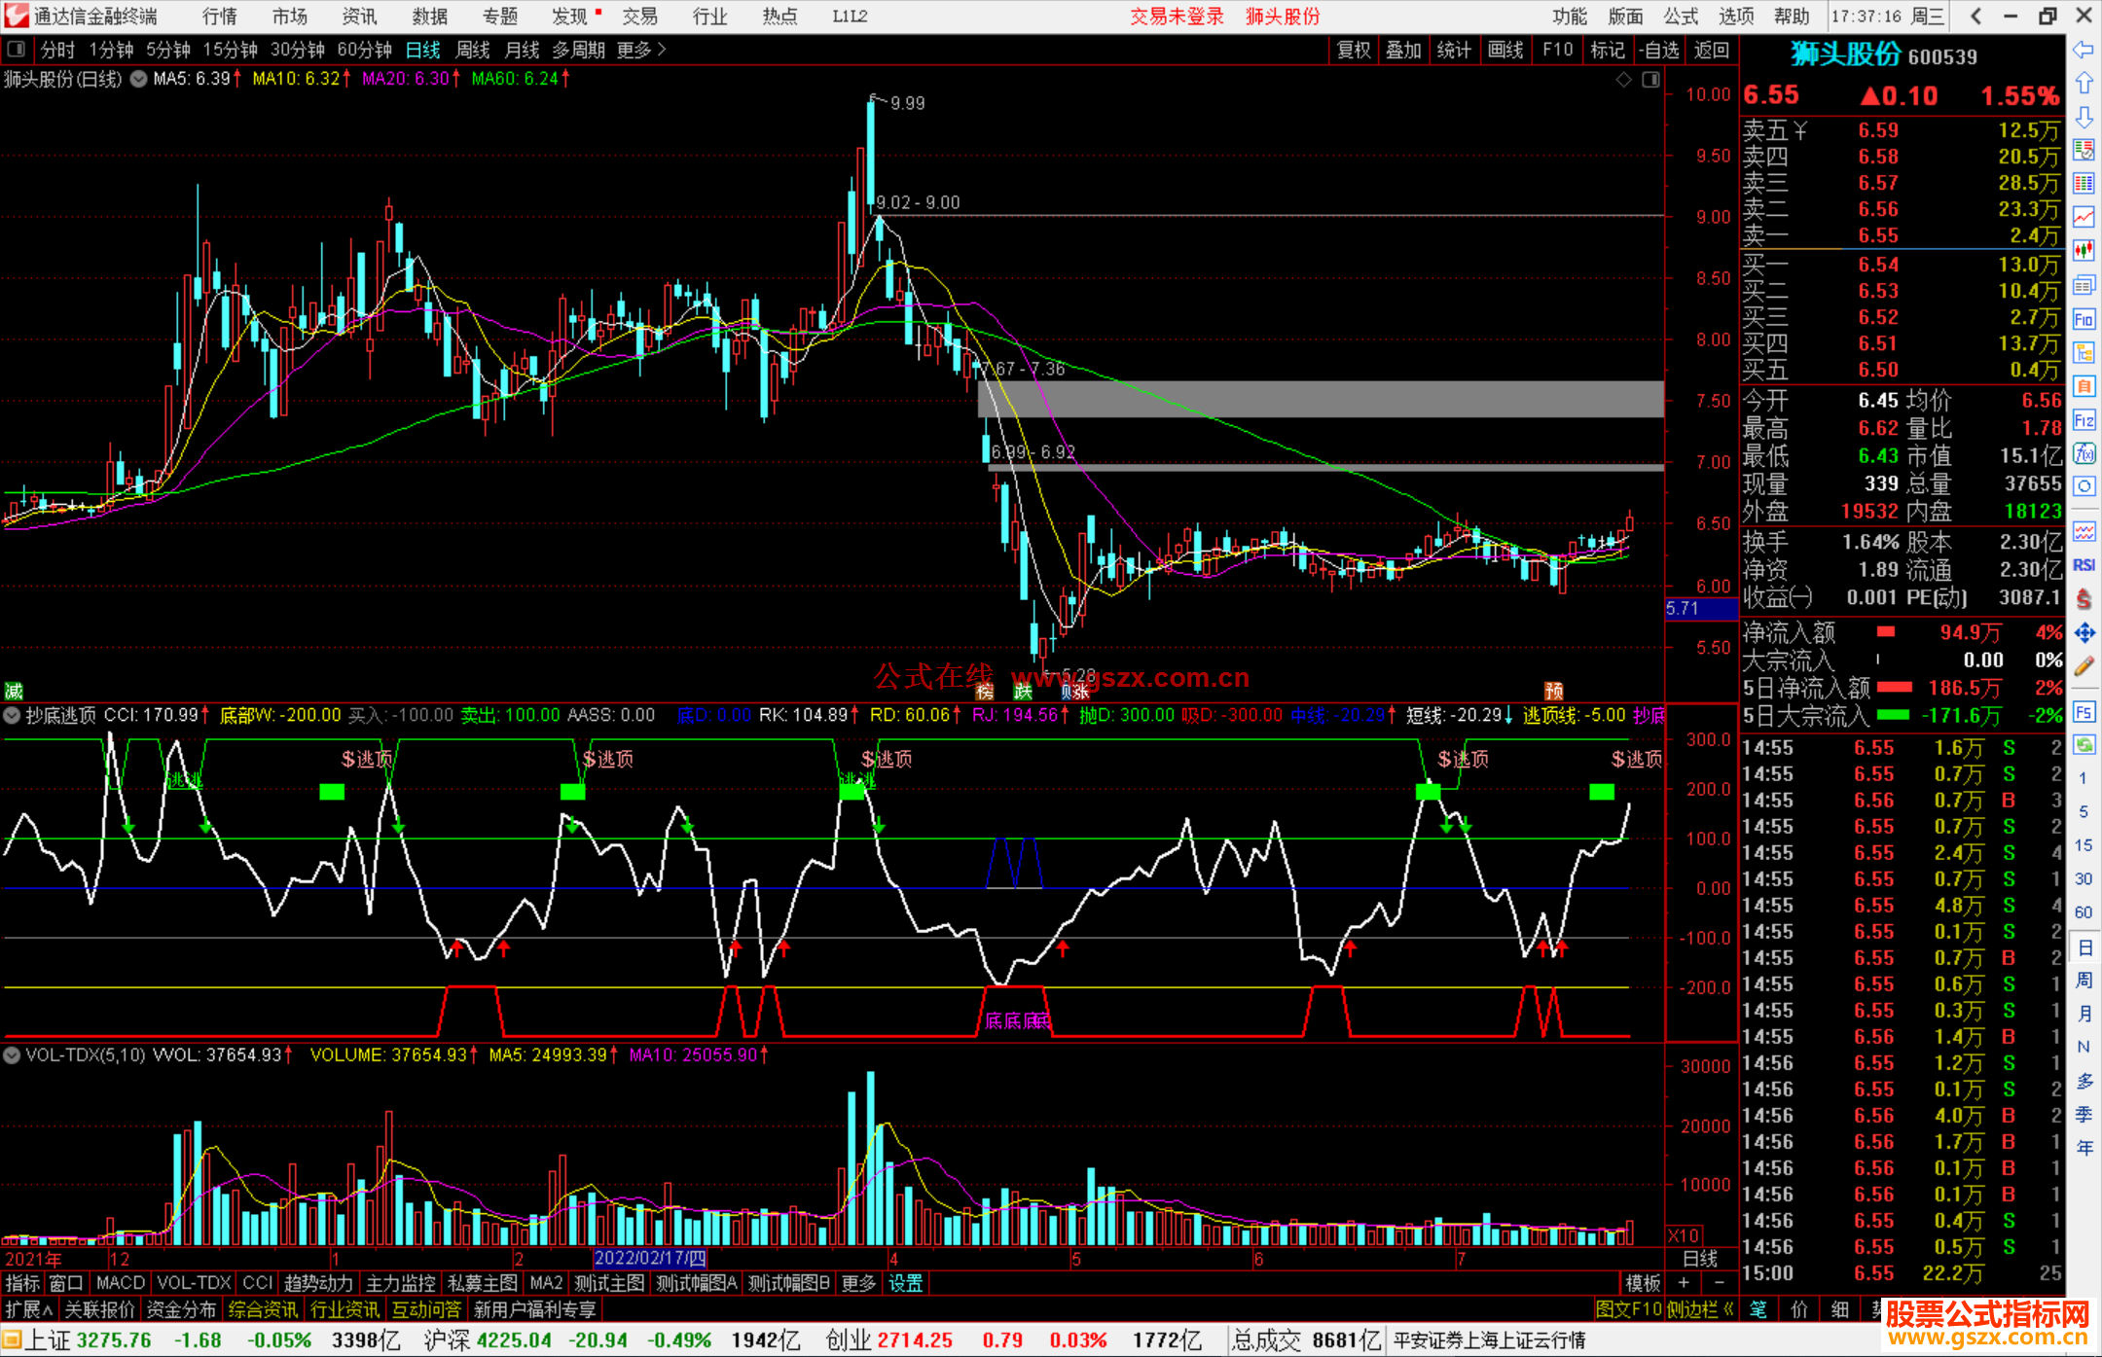The image size is (2102, 1357).
Task: Toggle the 15-minute period in sidebar
Action: click(2084, 845)
